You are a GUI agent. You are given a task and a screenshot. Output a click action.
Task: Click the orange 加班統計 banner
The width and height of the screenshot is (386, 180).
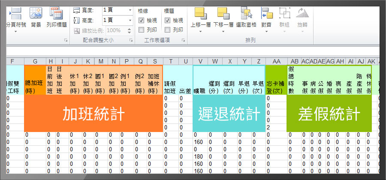pos(93,114)
